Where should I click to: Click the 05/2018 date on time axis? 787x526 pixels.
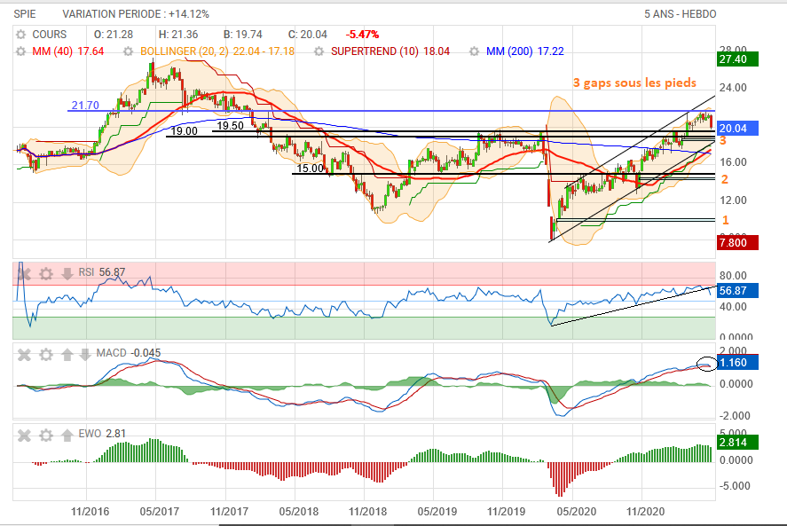point(299,512)
